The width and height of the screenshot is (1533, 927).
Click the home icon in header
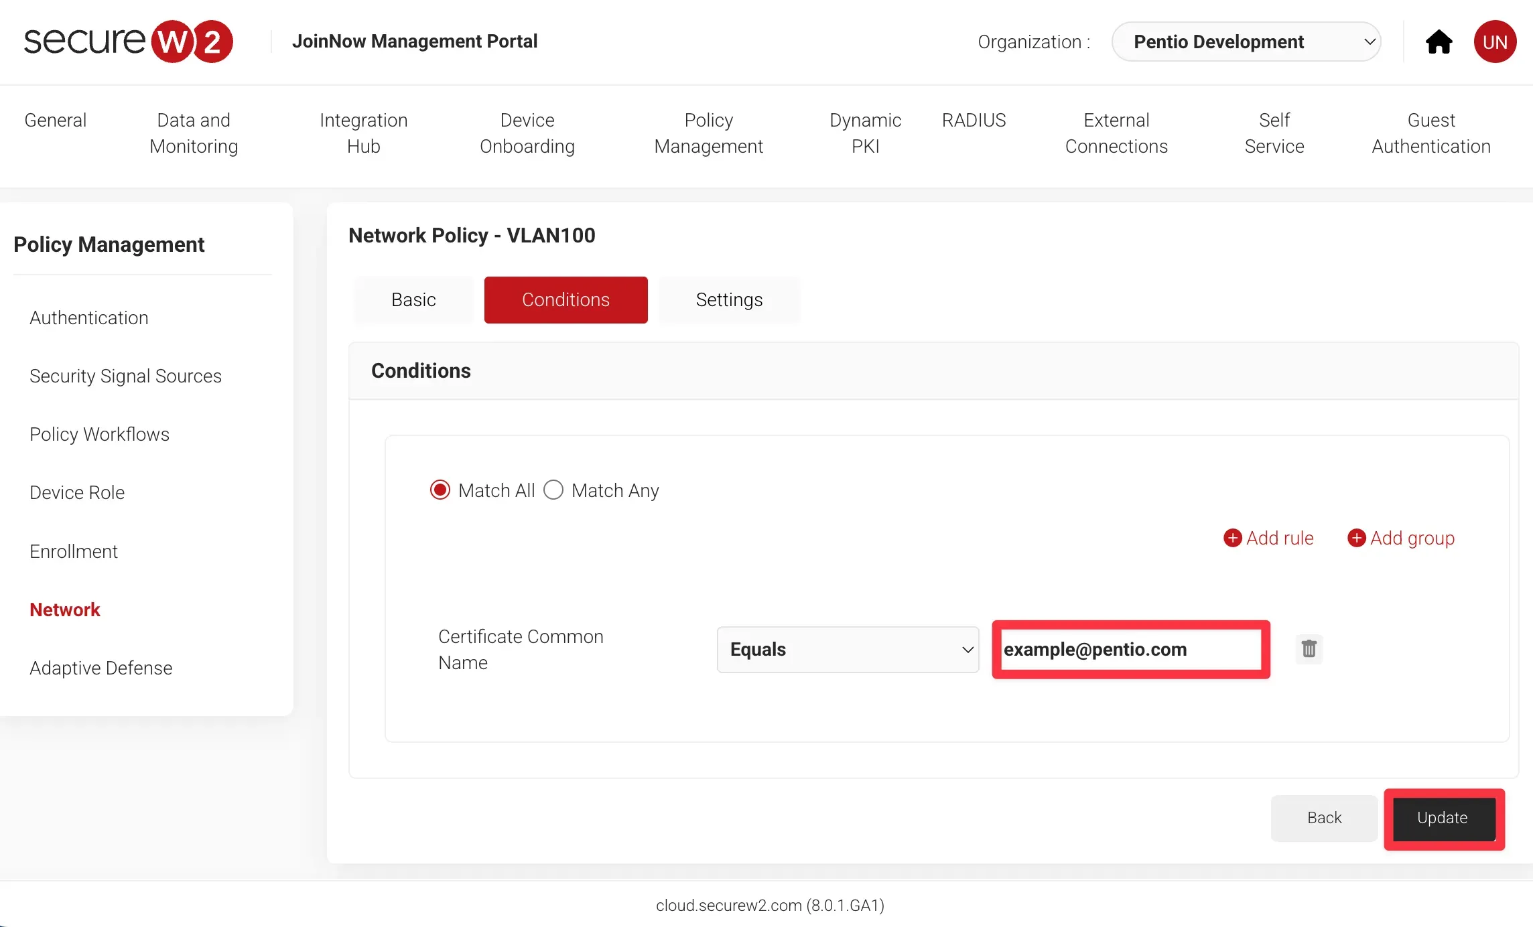[1439, 42]
